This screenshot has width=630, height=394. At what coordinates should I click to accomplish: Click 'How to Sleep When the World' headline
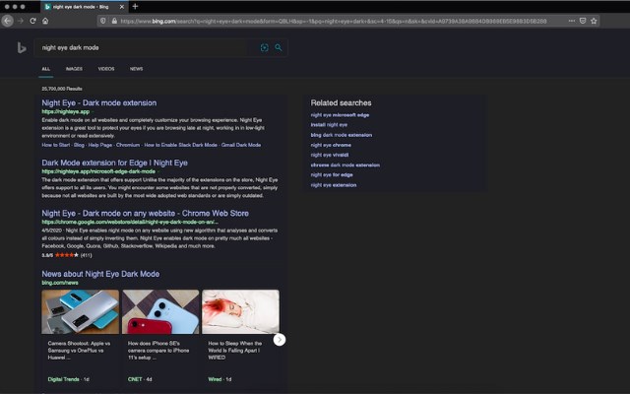(235, 351)
